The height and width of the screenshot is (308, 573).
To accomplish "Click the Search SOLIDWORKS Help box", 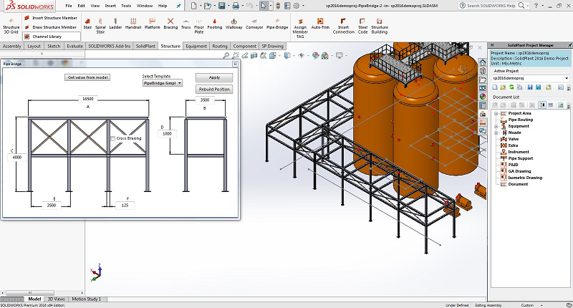I will pos(493,6).
